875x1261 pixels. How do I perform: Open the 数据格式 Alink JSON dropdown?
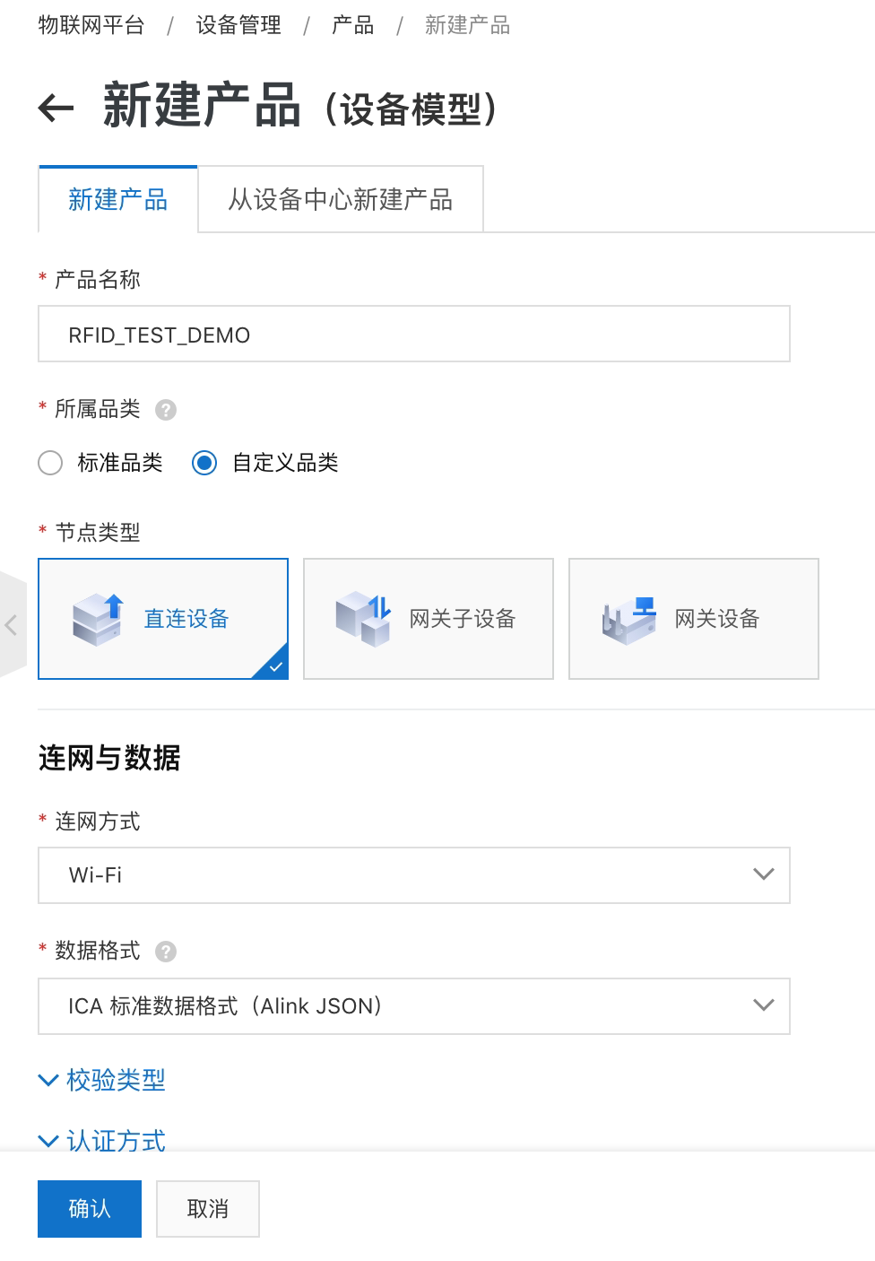pyautogui.click(x=413, y=1005)
